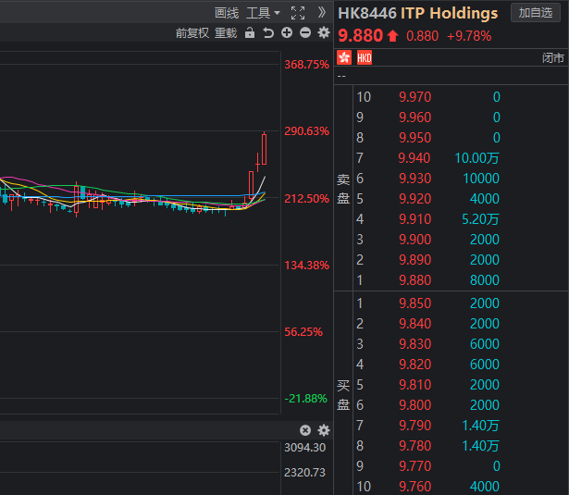Select ask price 9.910
Viewport: 569px width, 495px height.
415,219
